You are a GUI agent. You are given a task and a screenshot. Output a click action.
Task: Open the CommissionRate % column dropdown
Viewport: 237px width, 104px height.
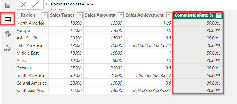218,15
